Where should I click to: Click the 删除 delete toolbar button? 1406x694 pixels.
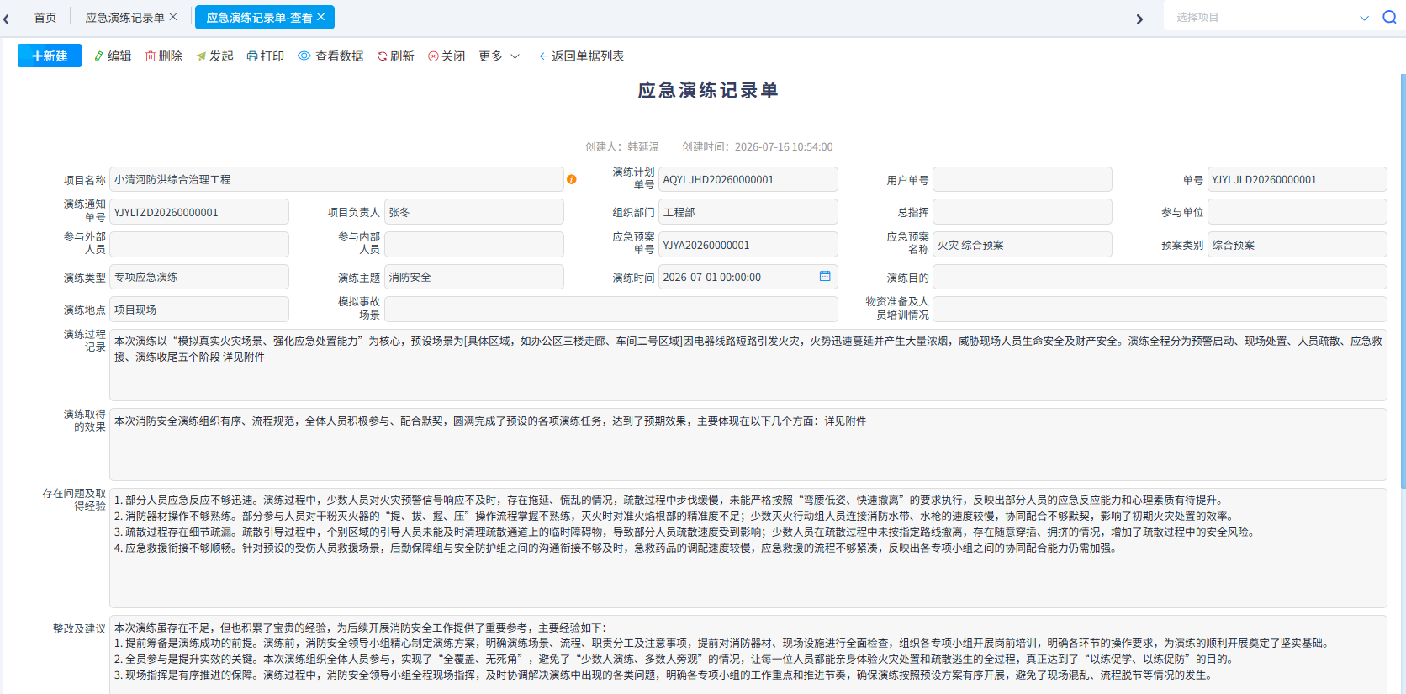point(164,56)
